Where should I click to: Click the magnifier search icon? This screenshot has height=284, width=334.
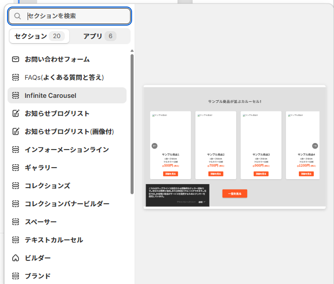tap(18, 16)
